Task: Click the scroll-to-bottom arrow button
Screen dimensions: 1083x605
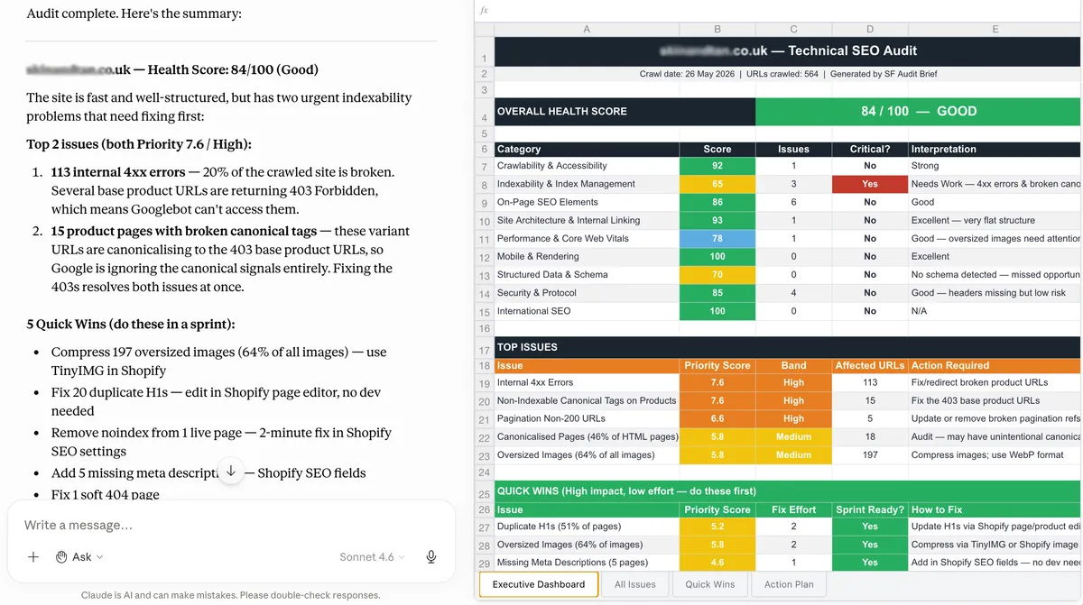Action: [x=231, y=471]
